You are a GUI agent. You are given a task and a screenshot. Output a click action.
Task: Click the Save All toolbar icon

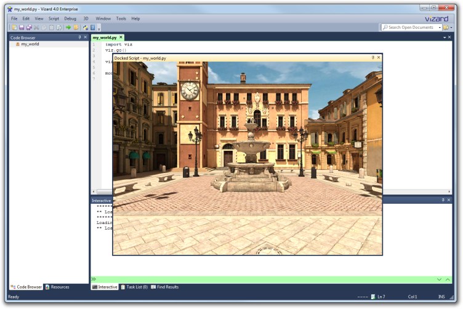click(x=29, y=28)
